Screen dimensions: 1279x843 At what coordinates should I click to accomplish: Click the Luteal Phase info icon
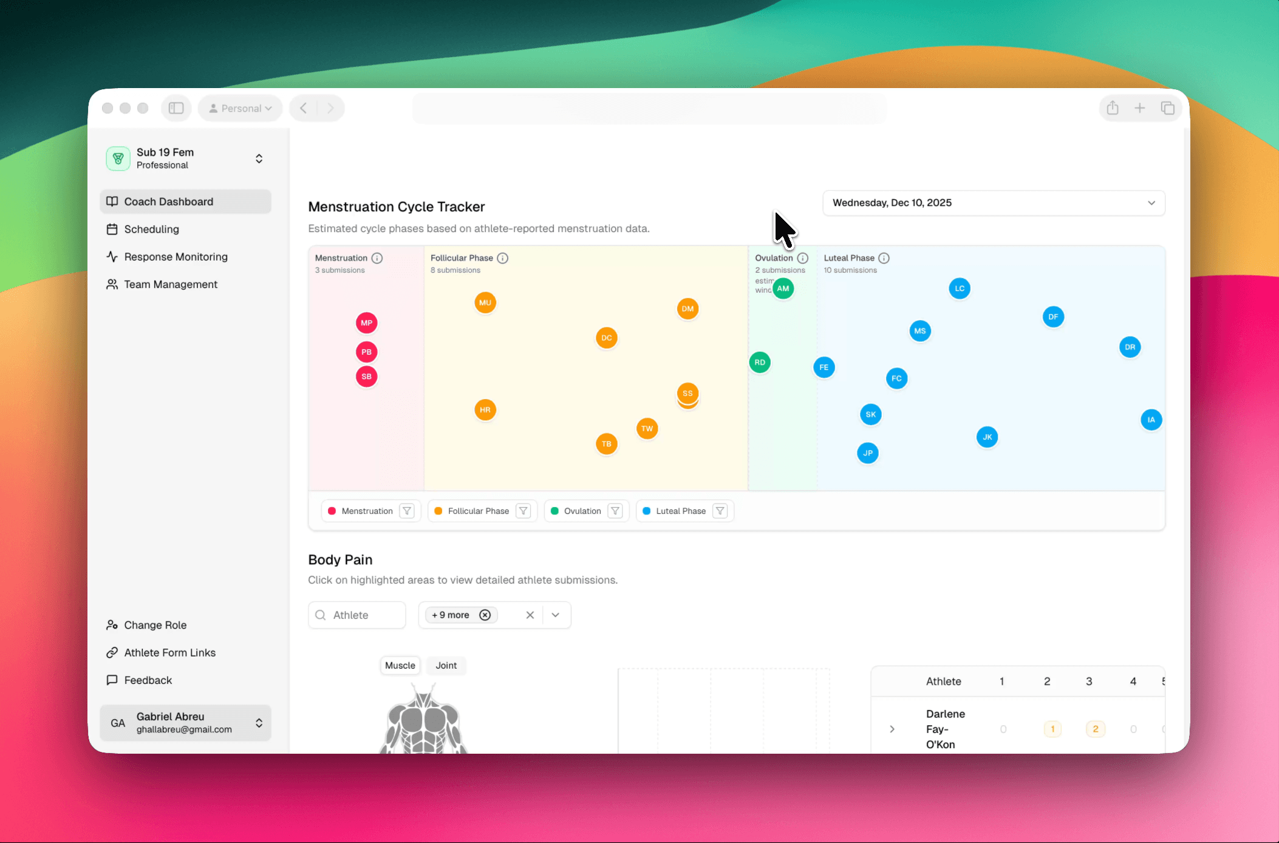point(884,258)
